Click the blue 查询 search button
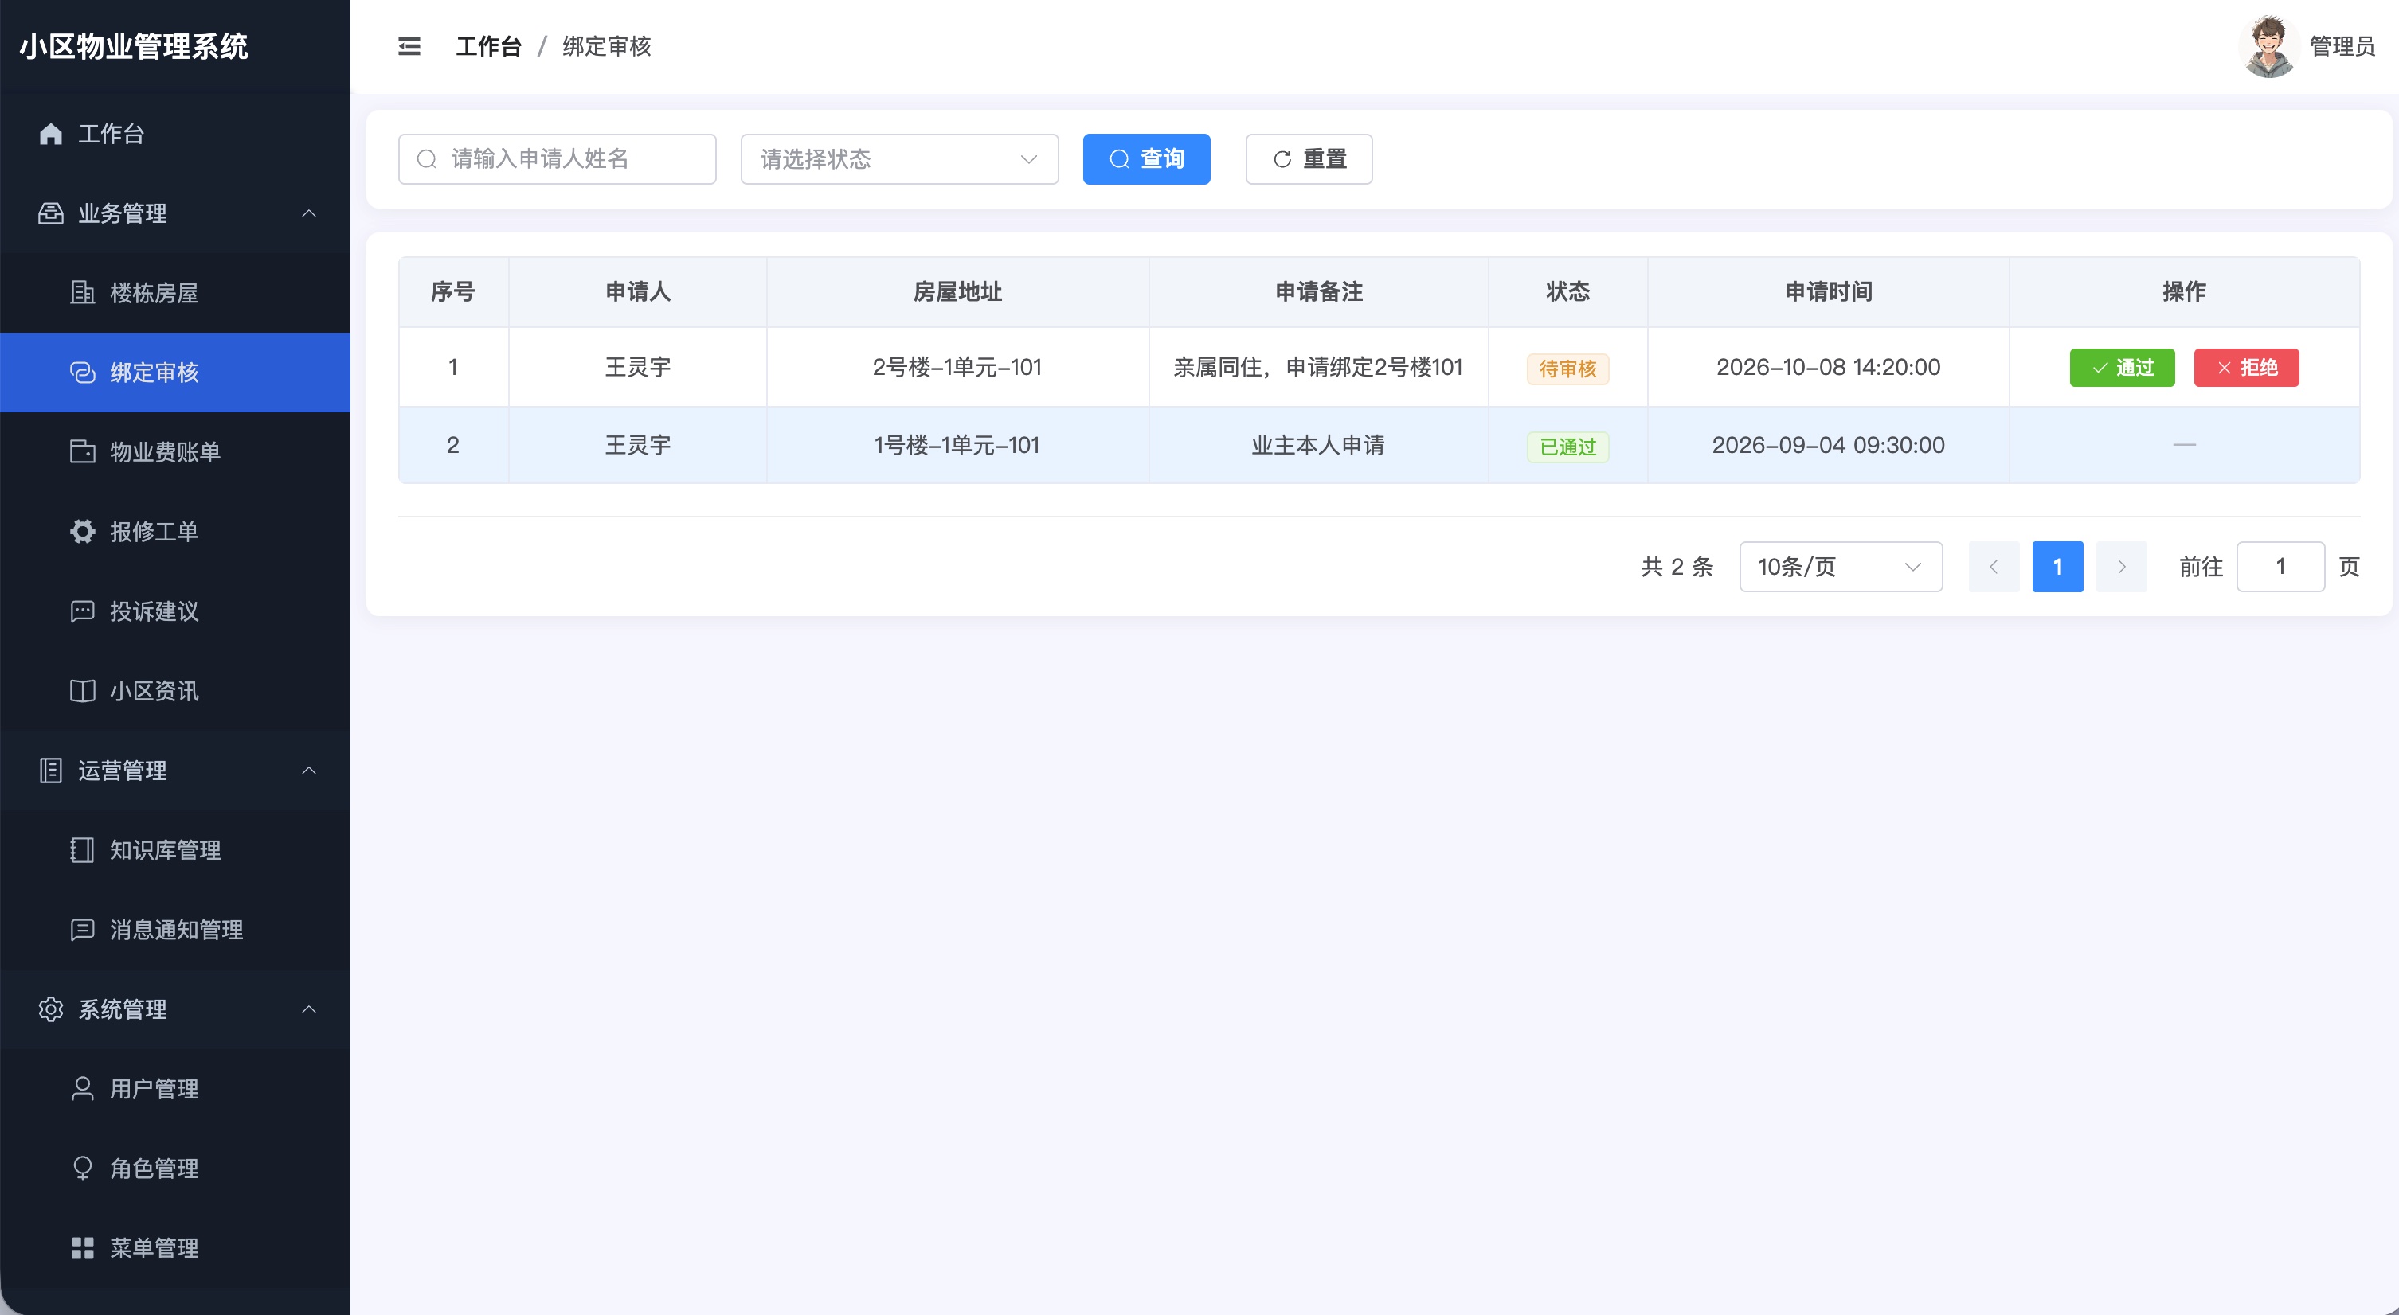Image resolution: width=2399 pixels, height=1315 pixels. click(x=1146, y=159)
